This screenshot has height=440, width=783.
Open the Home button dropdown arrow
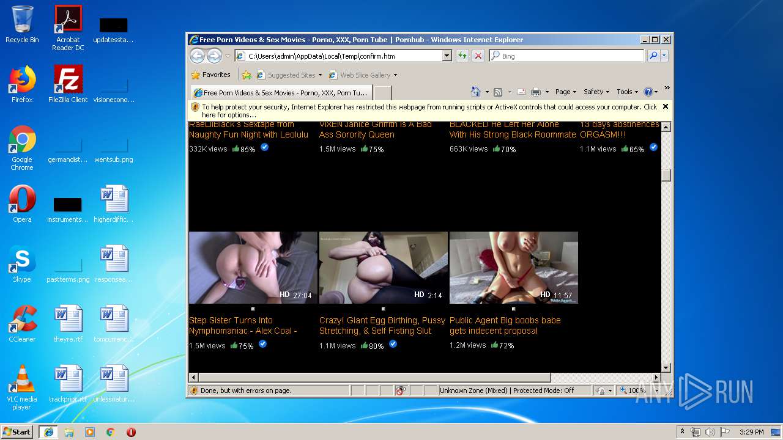click(487, 92)
